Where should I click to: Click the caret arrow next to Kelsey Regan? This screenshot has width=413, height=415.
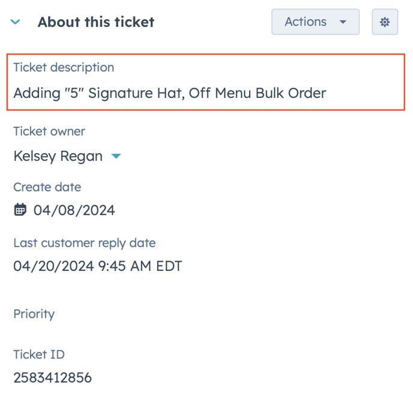[x=116, y=157]
